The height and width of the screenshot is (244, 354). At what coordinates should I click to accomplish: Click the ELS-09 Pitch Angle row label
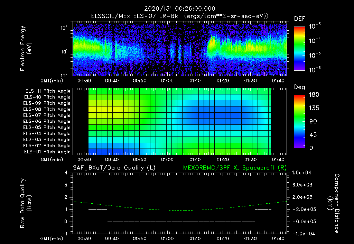click(47, 103)
